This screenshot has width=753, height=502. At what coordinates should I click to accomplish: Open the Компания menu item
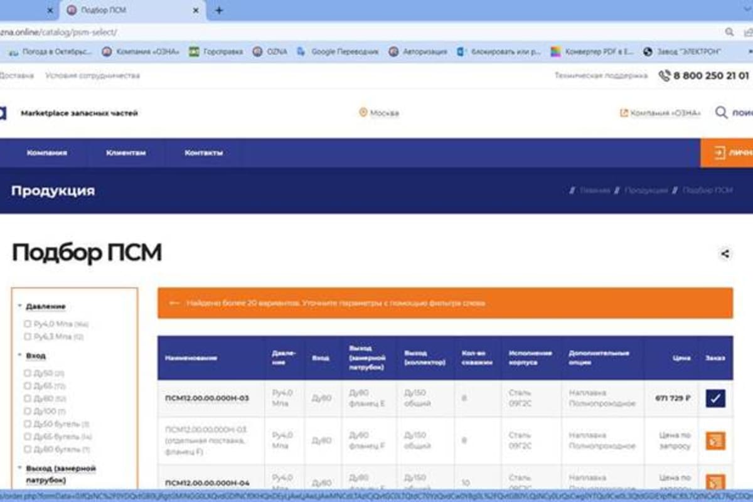(47, 152)
